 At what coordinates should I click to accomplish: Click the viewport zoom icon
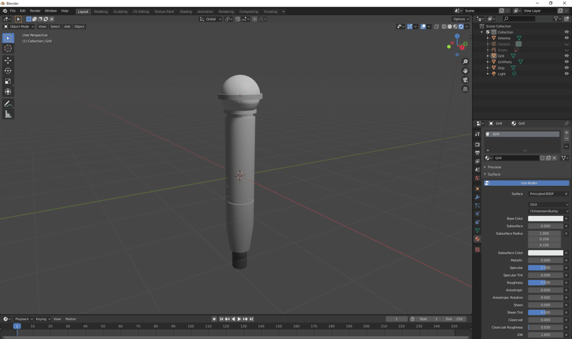click(x=465, y=62)
